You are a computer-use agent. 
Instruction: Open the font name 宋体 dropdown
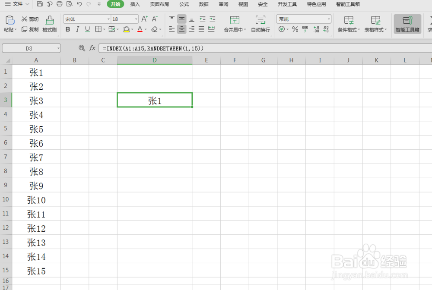[x=108, y=19]
